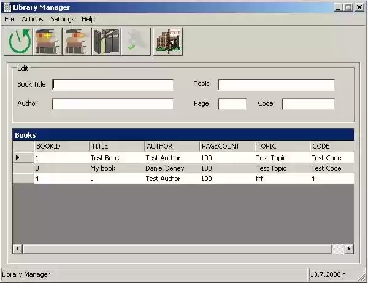Image resolution: width=368 pixels, height=283 pixels.
Task: Sort by AUTHOR column header
Action: point(172,146)
